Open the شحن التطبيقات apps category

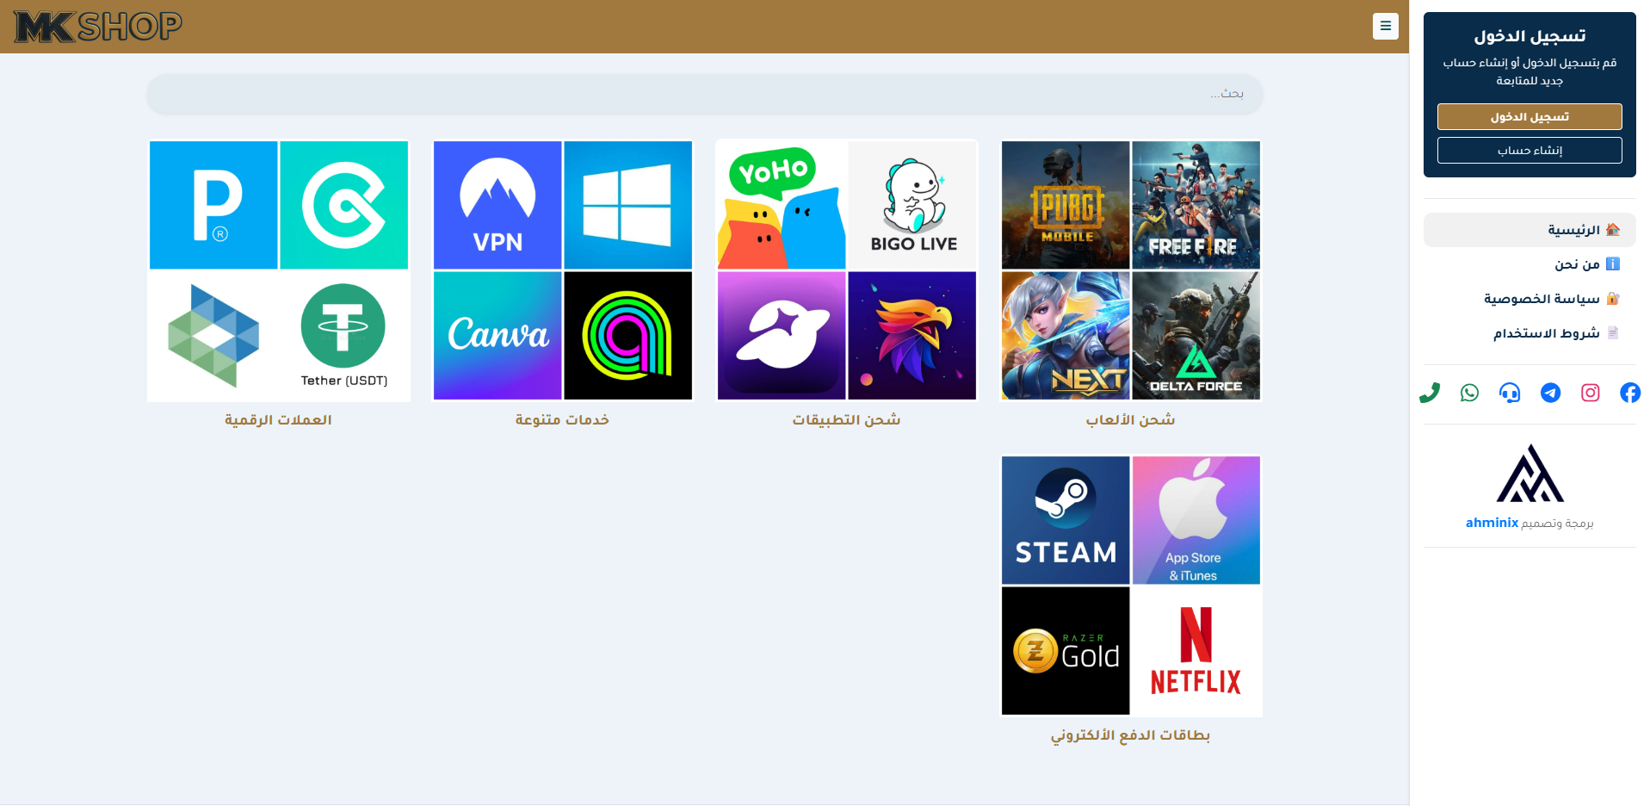point(846,270)
